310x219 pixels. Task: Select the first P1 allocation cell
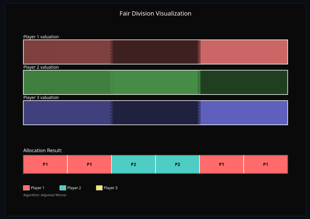(x=45, y=164)
